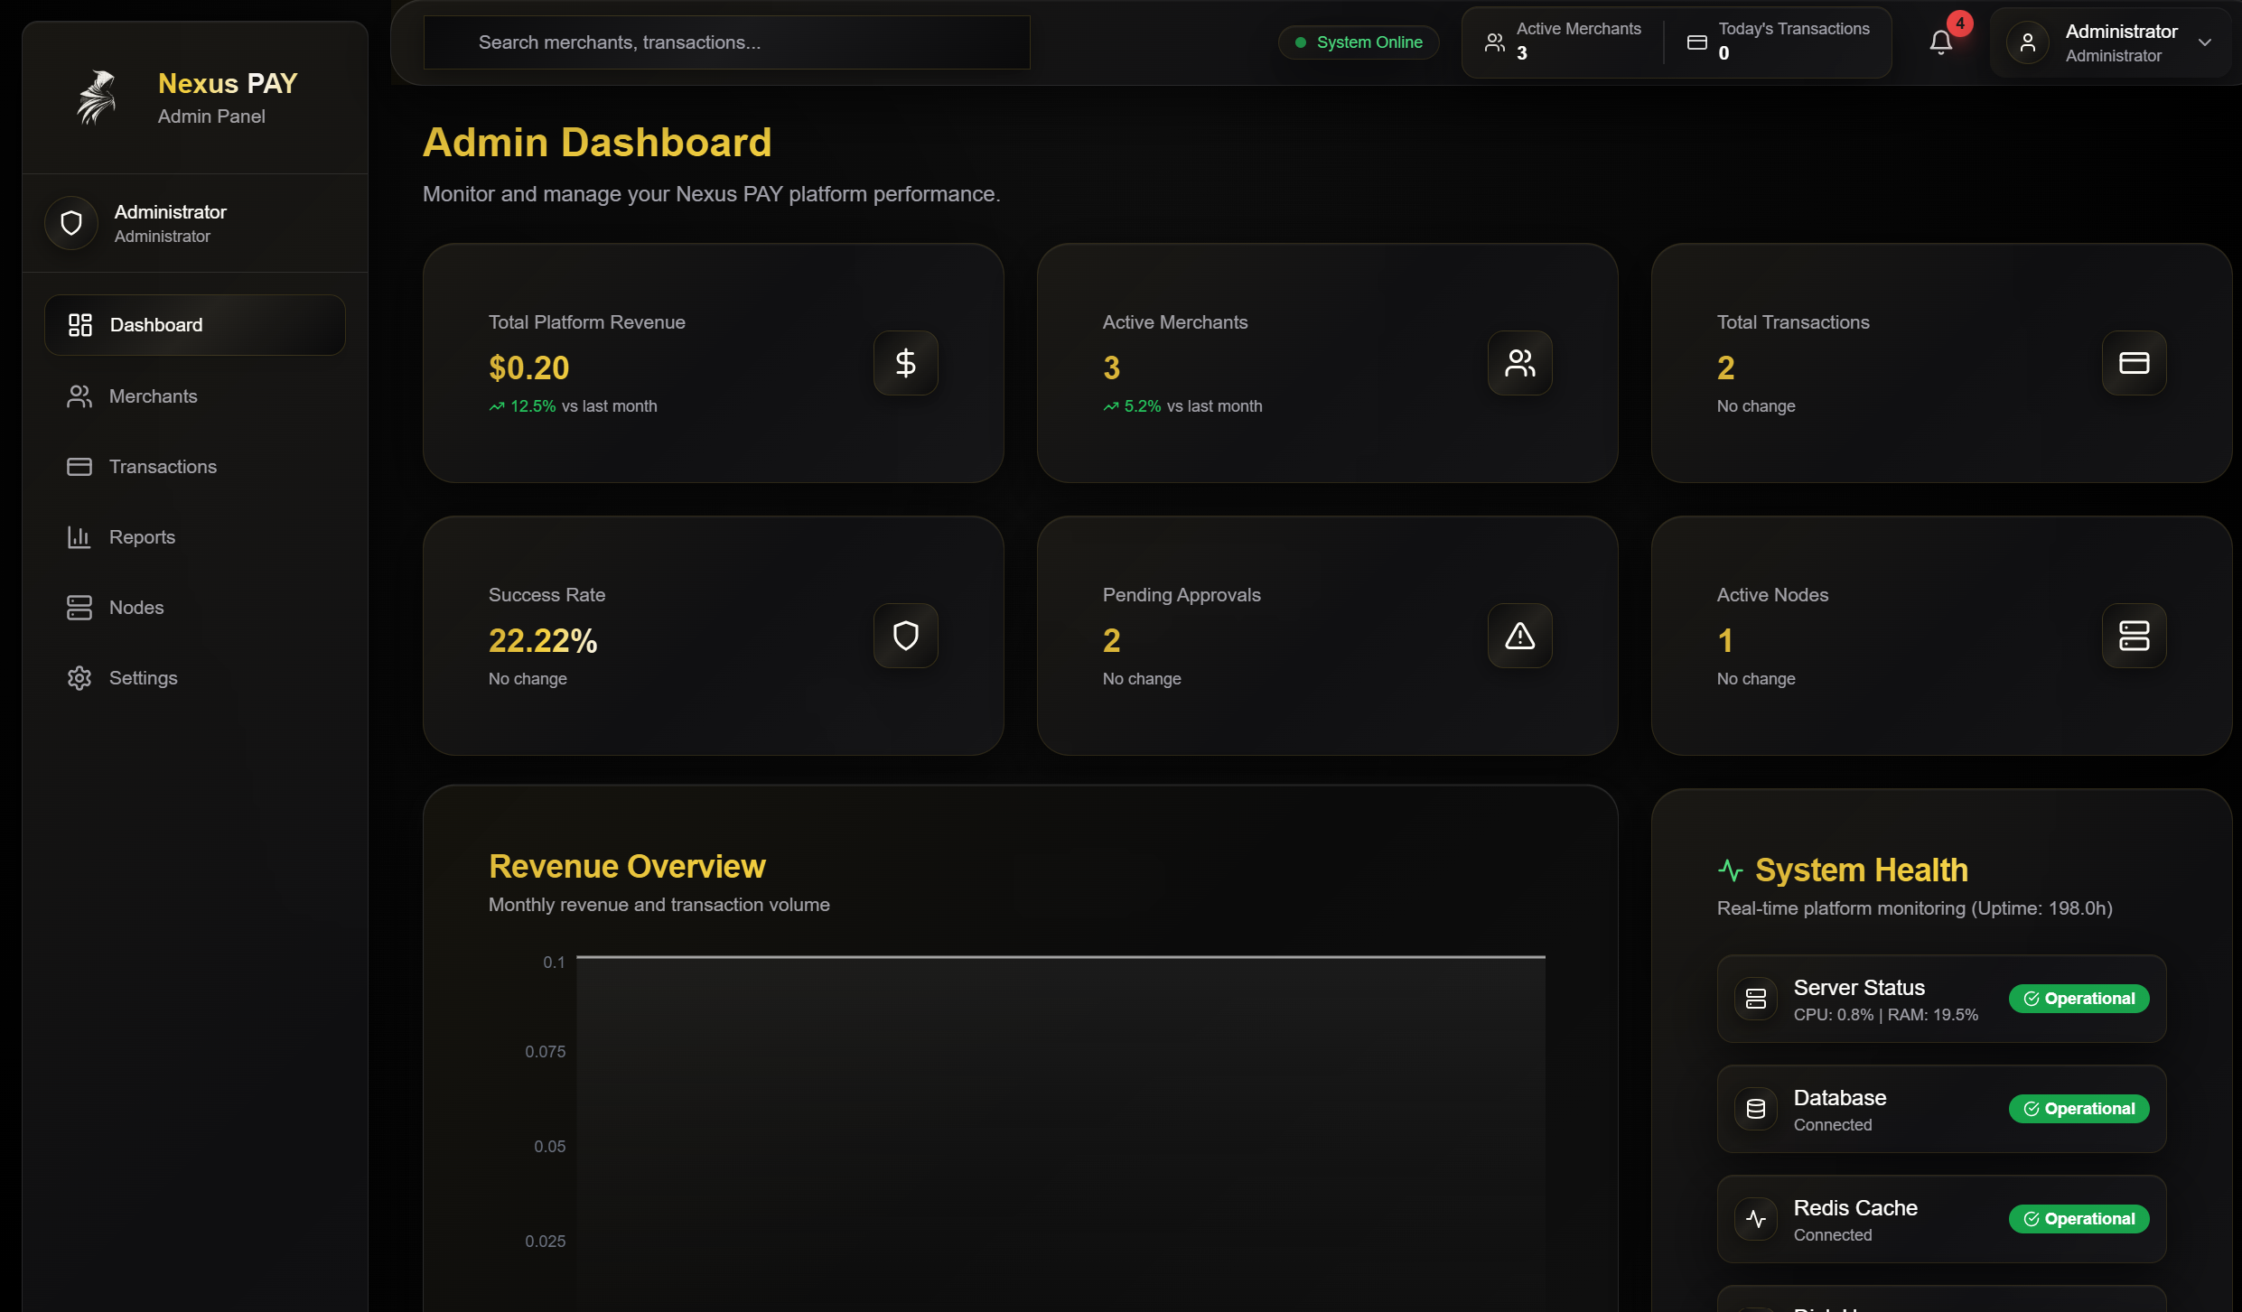Select Reports from the sidebar
Image resolution: width=2242 pixels, height=1312 pixels.
click(142, 537)
